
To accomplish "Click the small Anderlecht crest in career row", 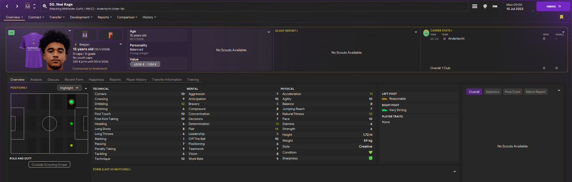I will 444,39.
